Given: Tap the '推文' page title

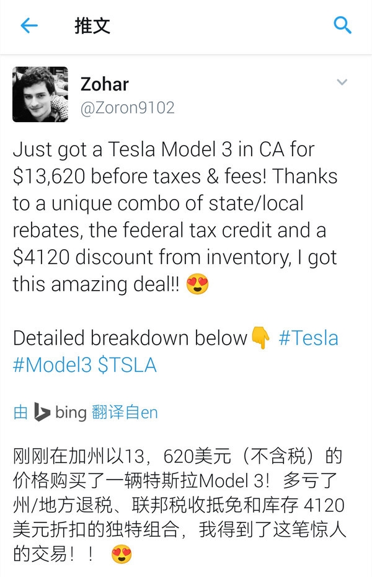Looking at the screenshot, I should (x=92, y=25).
